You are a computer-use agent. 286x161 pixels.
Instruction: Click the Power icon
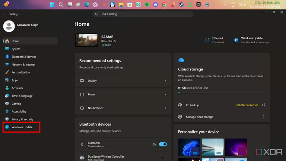point(82,94)
